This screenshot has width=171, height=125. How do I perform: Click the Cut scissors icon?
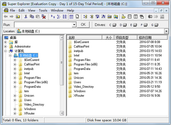coord(26,17)
